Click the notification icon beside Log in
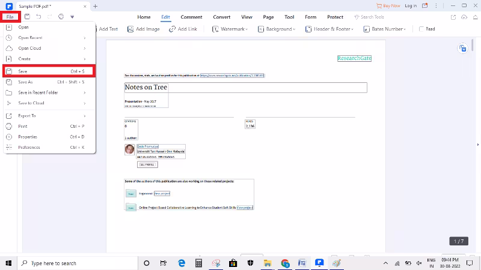The width and height of the screenshot is (481, 270). click(425, 6)
